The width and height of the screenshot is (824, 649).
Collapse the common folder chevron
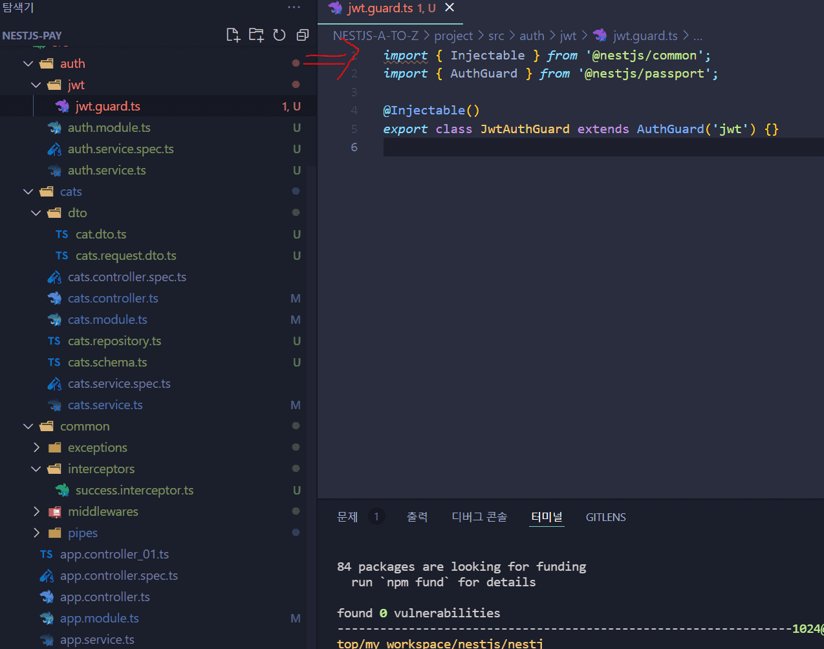coord(28,426)
